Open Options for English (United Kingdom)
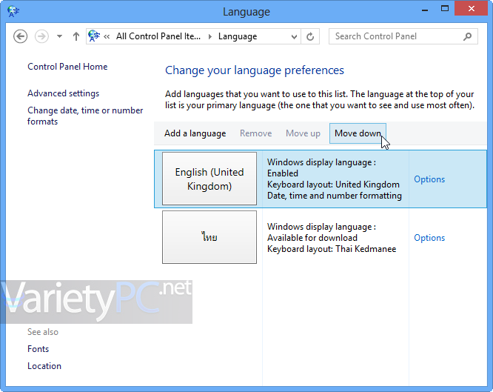The image size is (493, 392). [x=429, y=179]
